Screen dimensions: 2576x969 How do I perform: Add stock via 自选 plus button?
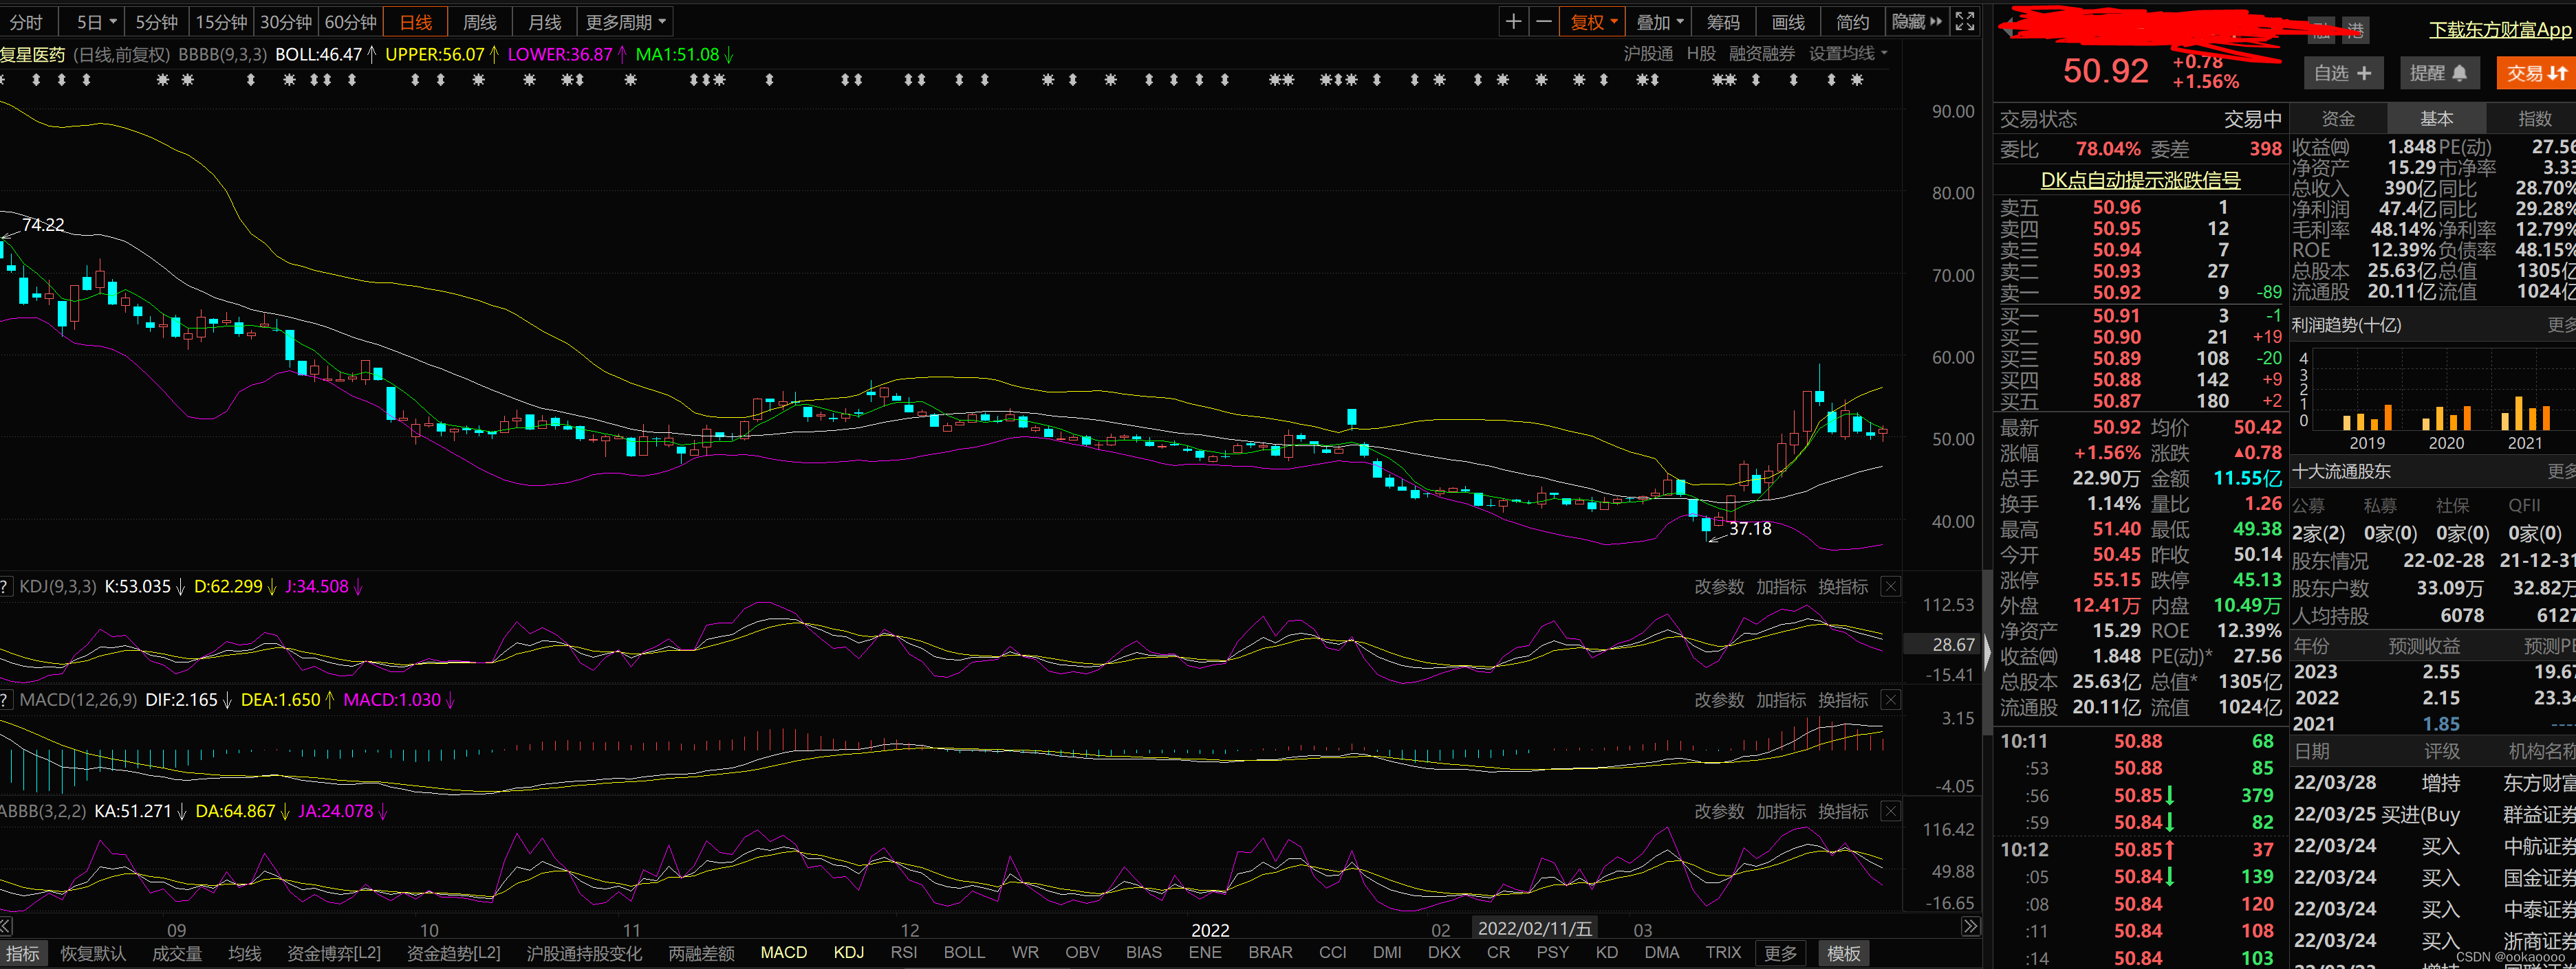pos(2343,73)
